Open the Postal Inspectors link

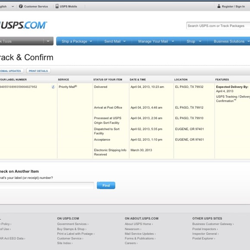click(x=205, y=229)
